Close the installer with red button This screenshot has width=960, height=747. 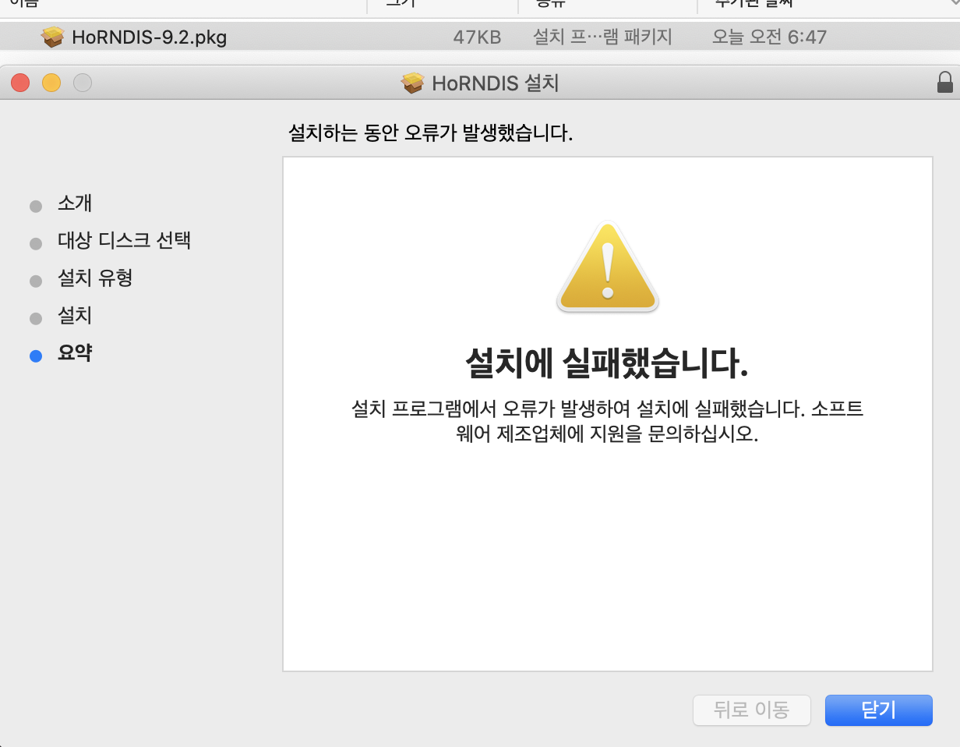click(x=20, y=83)
